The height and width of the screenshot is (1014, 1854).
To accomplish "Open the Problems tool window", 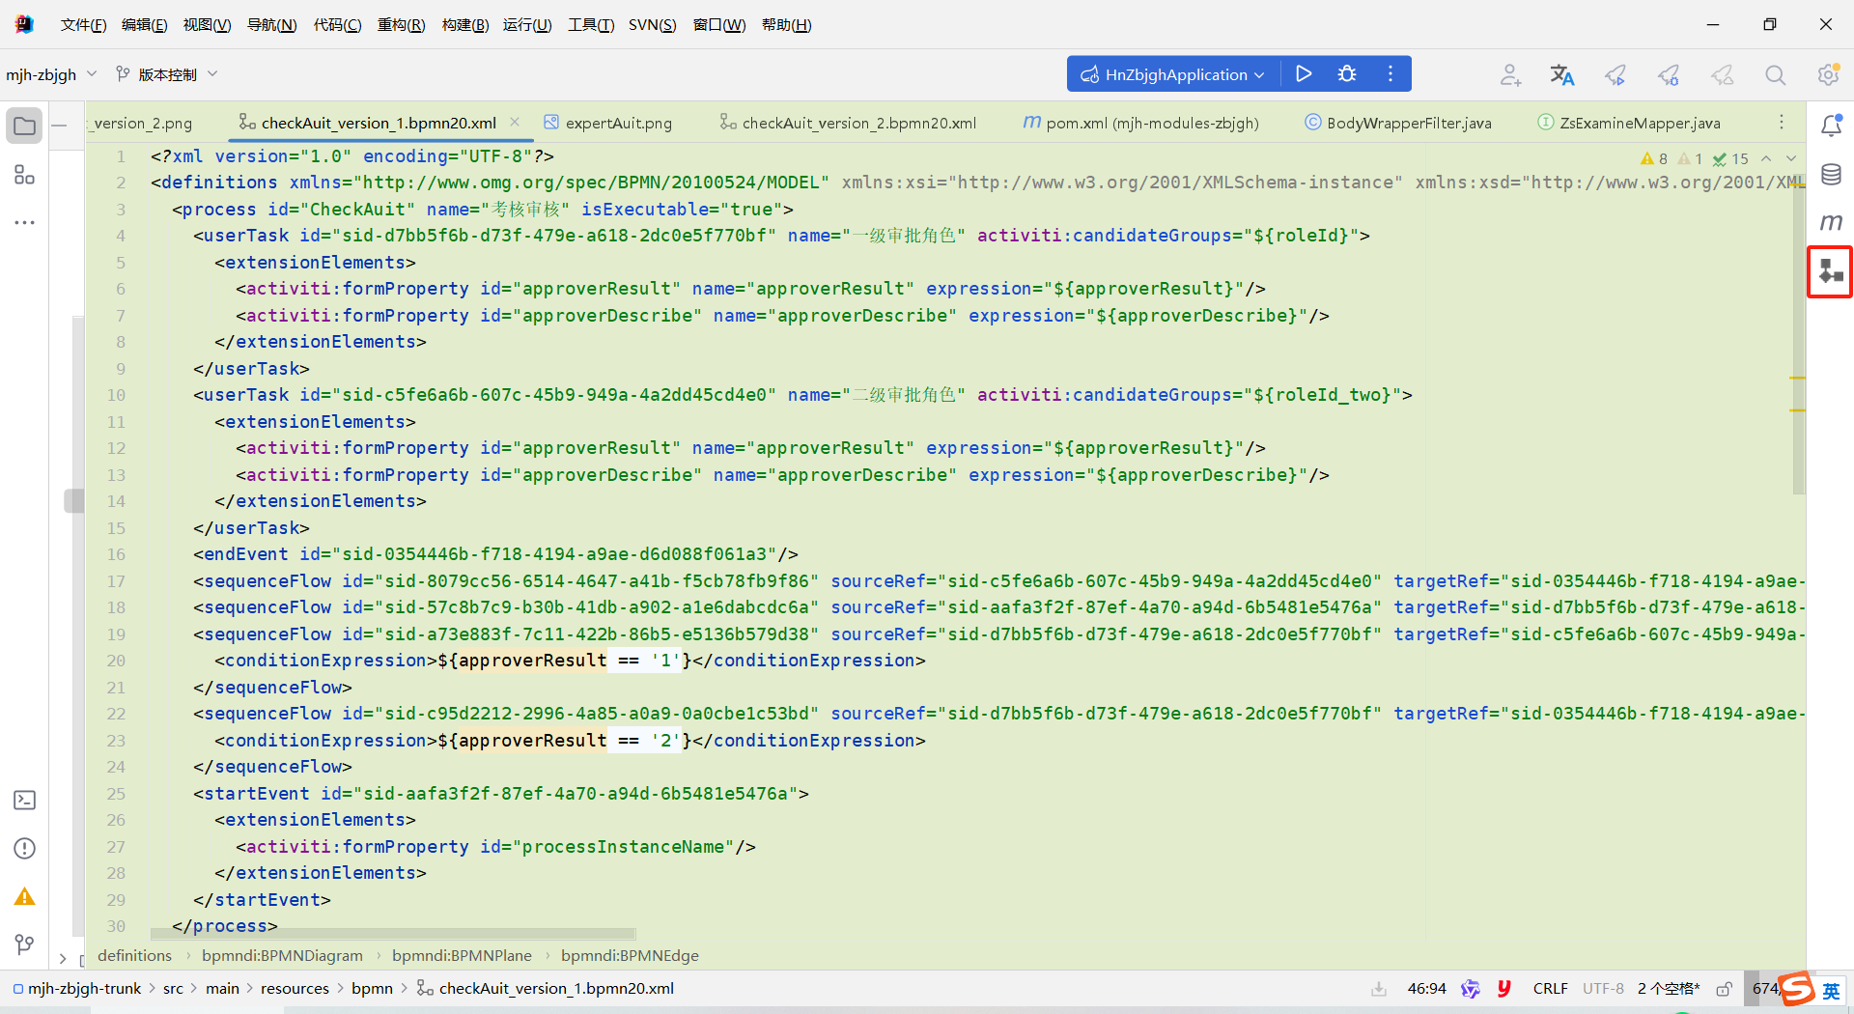I will coord(24,848).
